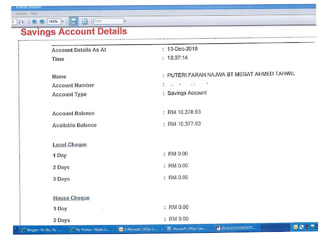Image resolution: width=334 pixels, height=236 pixels.
Task: Open the Help menu
Action: pyautogui.click(x=33, y=14)
